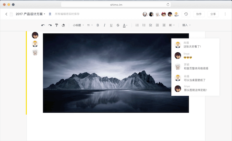Click the blue bookmark icon
Viewport: 232px width, 141px height.
(50, 14)
